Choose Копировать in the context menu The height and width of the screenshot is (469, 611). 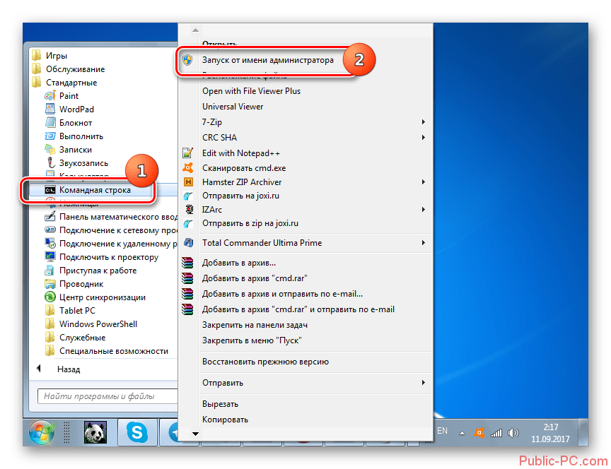point(225,420)
